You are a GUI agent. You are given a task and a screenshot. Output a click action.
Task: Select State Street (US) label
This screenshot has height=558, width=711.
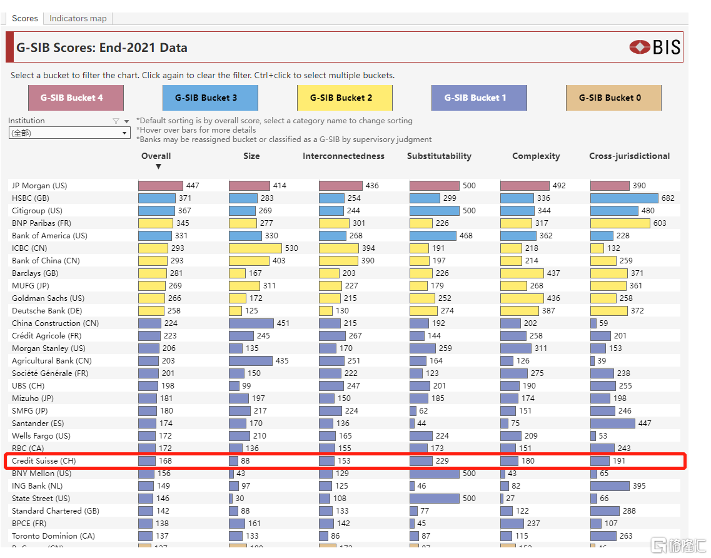click(41, 499)
